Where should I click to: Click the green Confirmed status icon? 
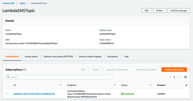pos(122,94)
